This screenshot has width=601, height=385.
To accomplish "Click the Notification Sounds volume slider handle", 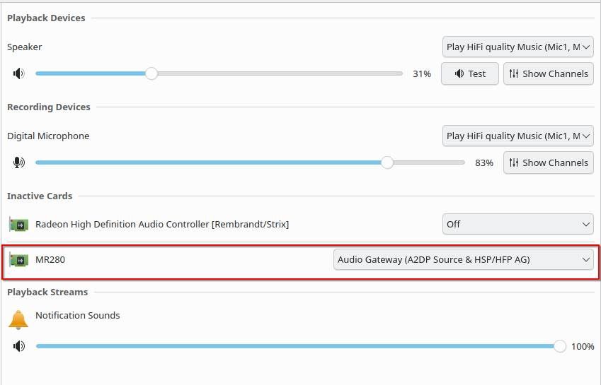I will point(560,346).
